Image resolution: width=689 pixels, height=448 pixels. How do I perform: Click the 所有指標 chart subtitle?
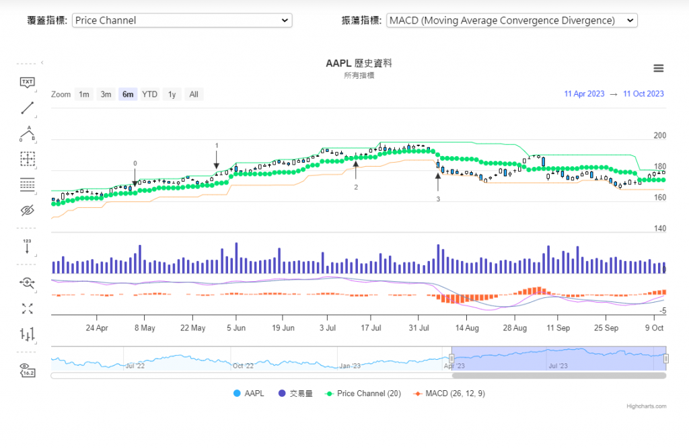[x=359, y=75]
